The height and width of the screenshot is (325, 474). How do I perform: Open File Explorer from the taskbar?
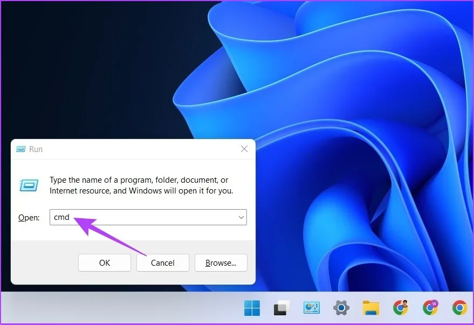click(x=370, y=308)
